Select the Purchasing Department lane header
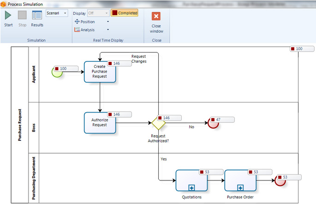316x204 pixels. [x=34, y=178]
